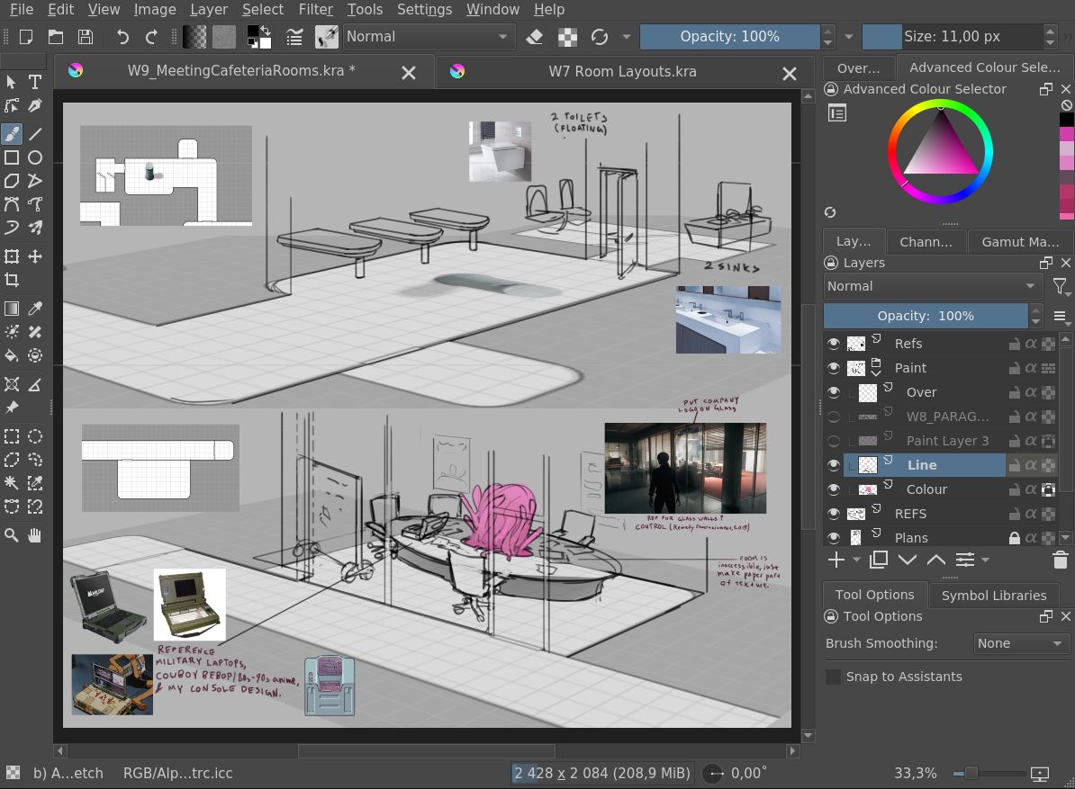This screenshot has height=789, width=1075.
Task: Open dropdown arrow next to toolbar opacity
Action: click(849, 36)
